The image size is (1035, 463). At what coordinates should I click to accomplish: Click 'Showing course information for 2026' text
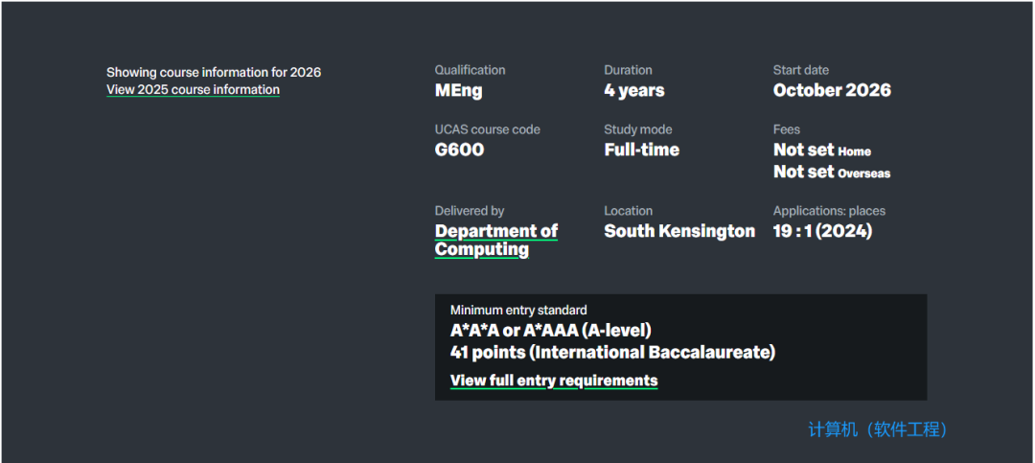[214, 73]
